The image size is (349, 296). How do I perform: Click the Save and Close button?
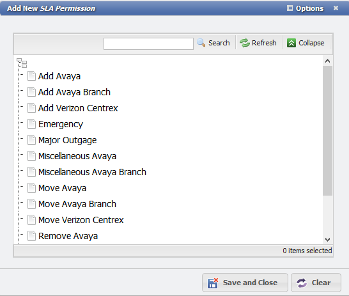[245, 283]
